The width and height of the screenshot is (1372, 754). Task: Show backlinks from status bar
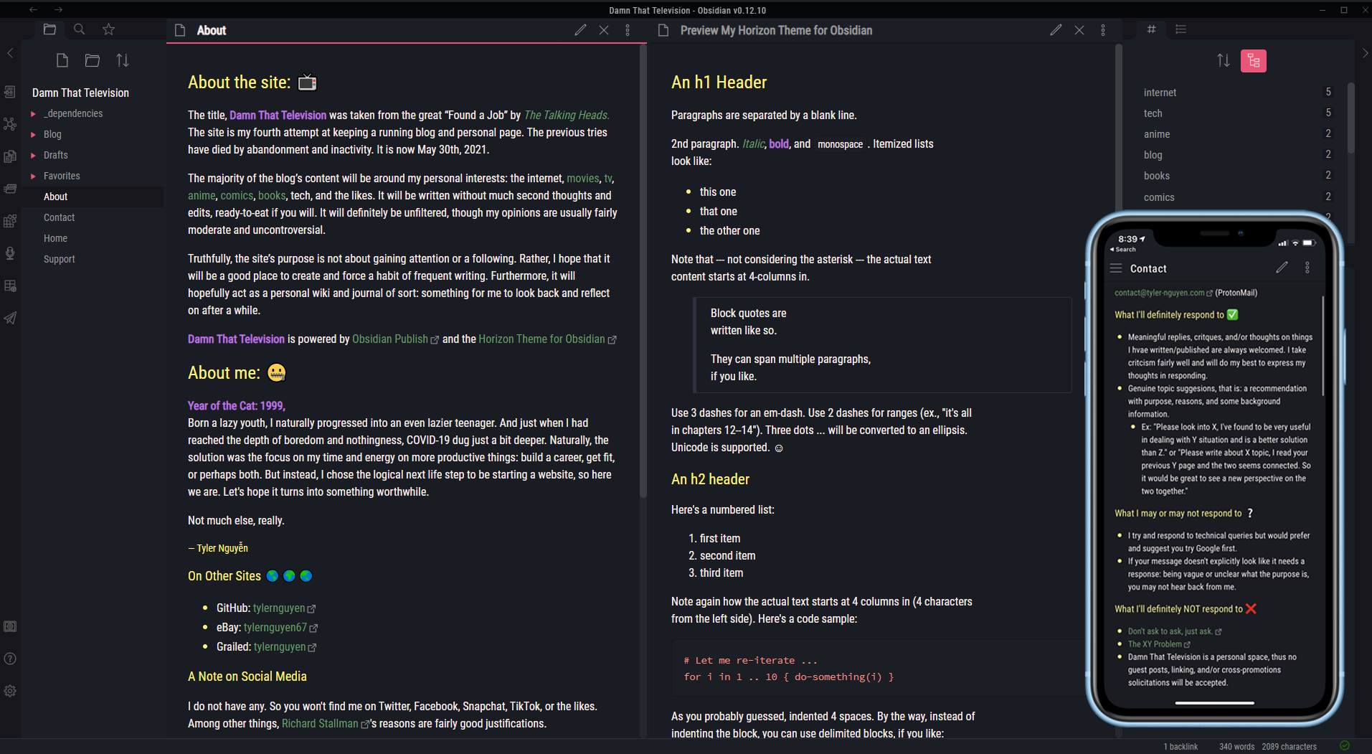1181,746
